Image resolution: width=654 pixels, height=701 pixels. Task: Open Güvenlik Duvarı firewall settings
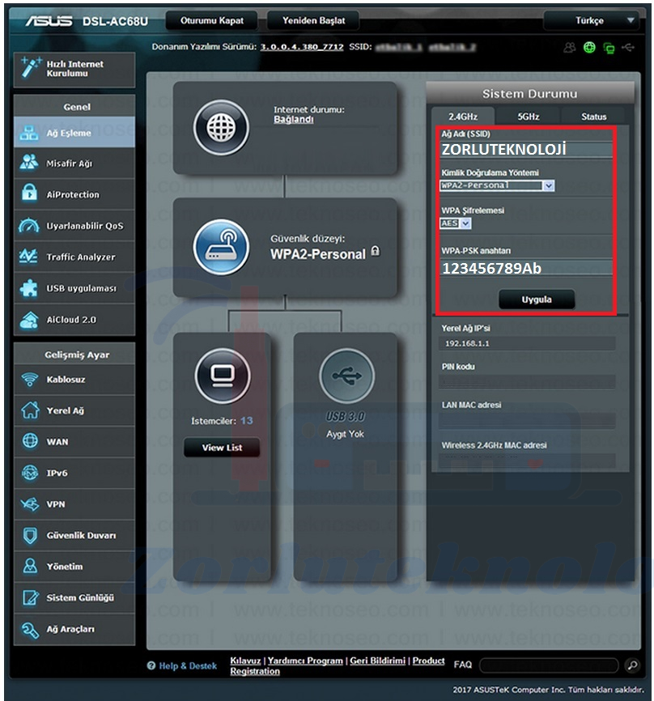74,535
